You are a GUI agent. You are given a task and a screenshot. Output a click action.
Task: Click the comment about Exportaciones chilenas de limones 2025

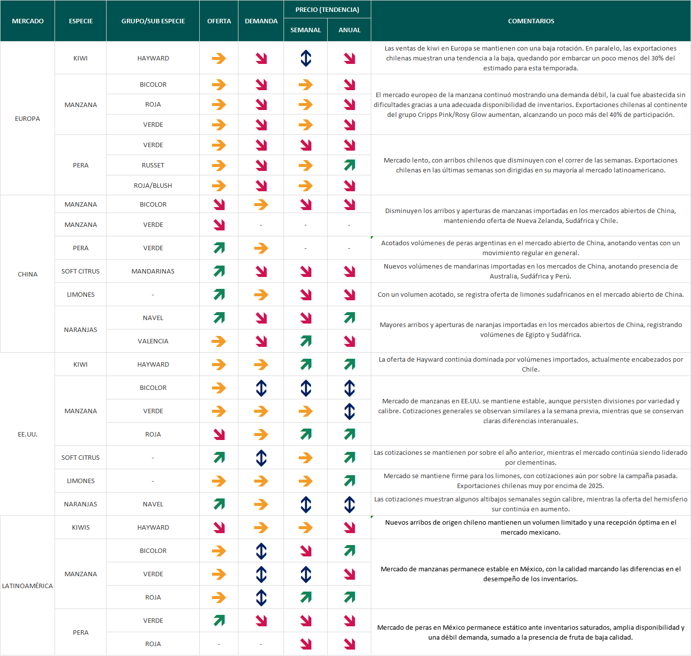click(x=531, y=481)
